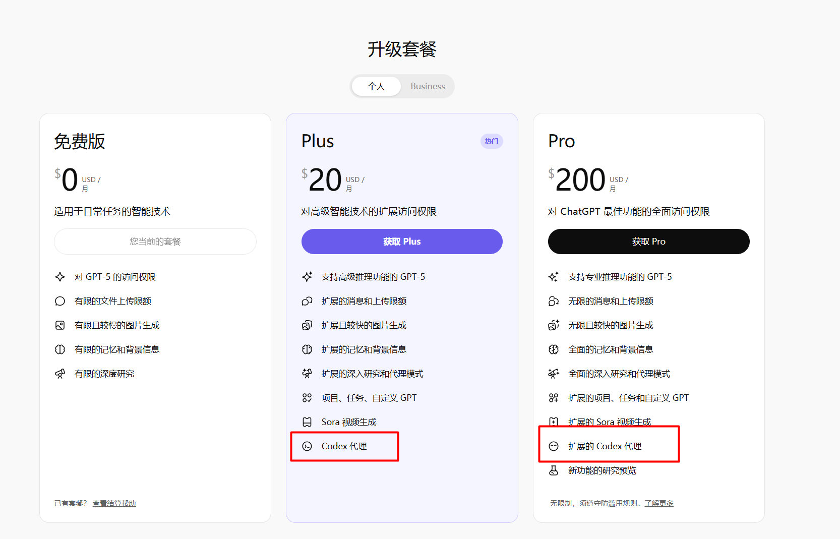Screen dimensions: 840x539
Task: Click the brain icon beside 扩展的记忆和背景信息
Action: pos(307,349)
